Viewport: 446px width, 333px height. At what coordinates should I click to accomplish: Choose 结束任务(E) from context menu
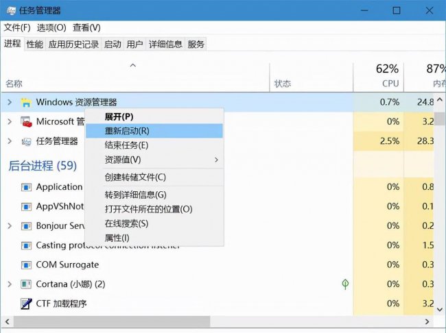pos(154,145)
